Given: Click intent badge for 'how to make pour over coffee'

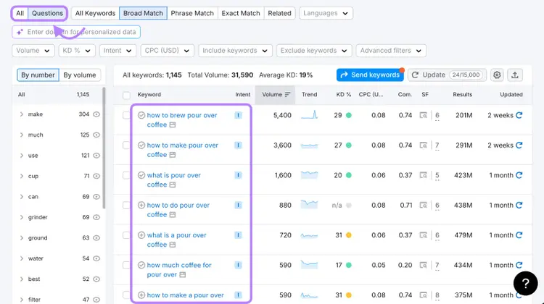Looking at the screenshot, I should click(238, 145).
